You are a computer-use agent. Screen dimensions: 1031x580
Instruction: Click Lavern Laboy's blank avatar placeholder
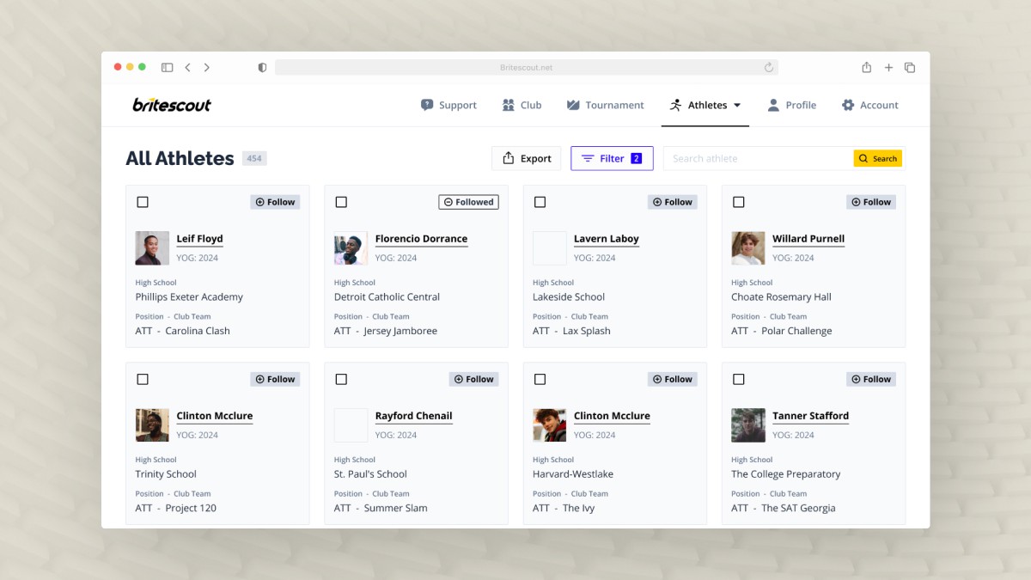click(549, 248)
